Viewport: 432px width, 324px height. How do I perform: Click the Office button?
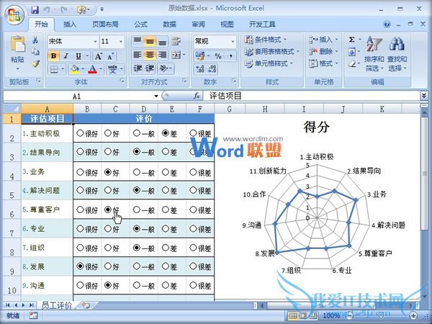14,15
